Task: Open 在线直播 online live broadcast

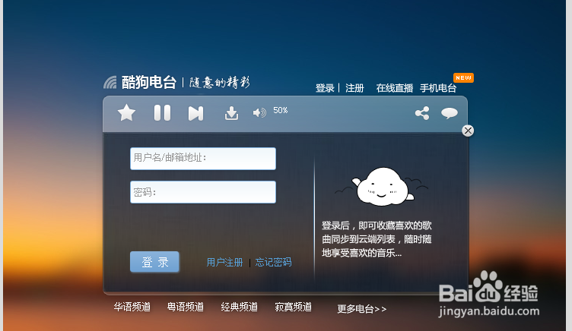Action: point(394,88)
